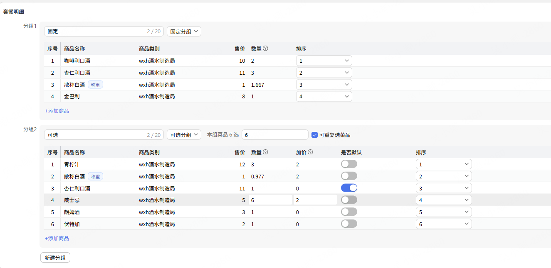The image size is (551, 268).
Task: Click 添加商品 link in 分组2
Action: pos(57,239)
